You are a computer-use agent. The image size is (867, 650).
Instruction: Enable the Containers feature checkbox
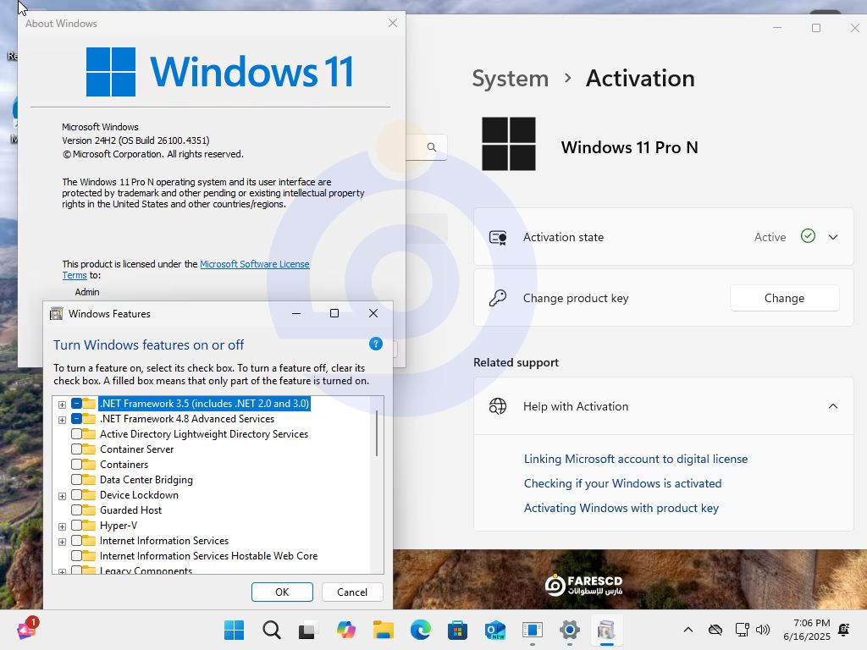[76, 465]
